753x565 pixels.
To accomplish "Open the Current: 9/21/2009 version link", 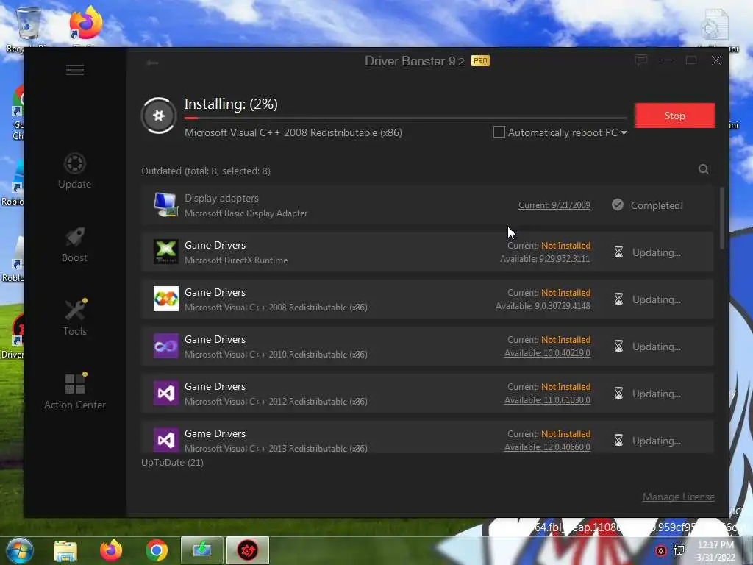I will point(554,205).
